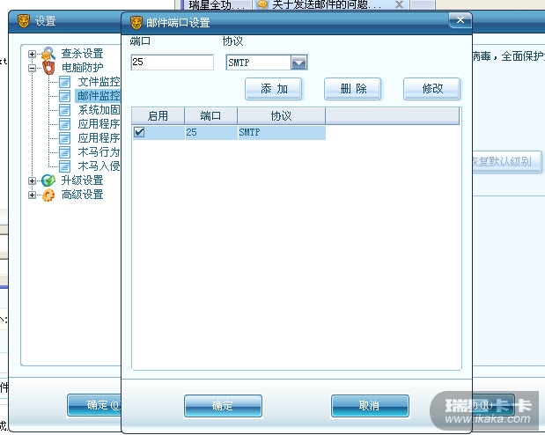The width and height of the screenshot is (545, 435).
Task: Click the Rising tiger icon in the 邮件端口设置 title bar
Action: coord(136,23)
